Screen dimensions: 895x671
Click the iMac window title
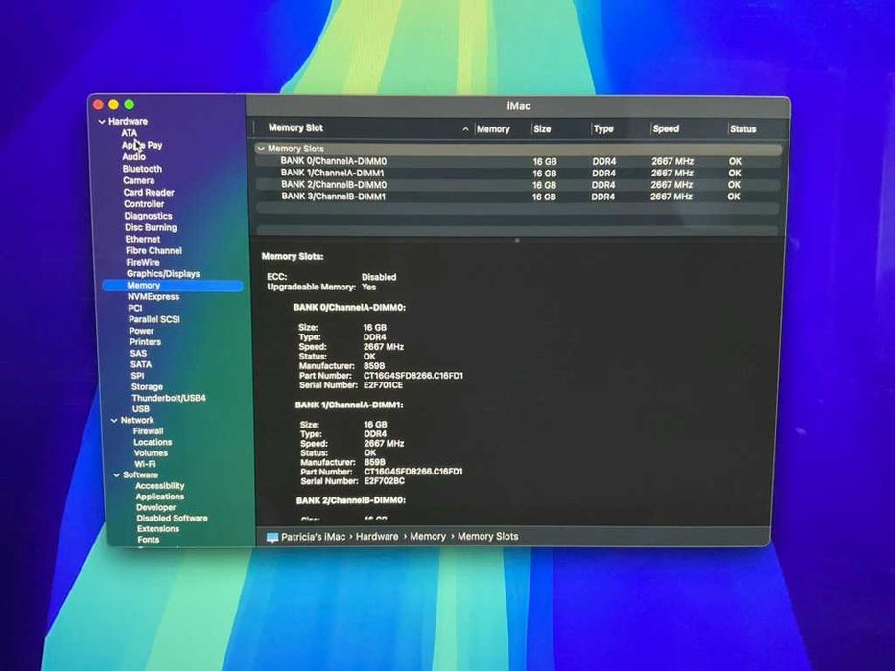coord(518,106)
